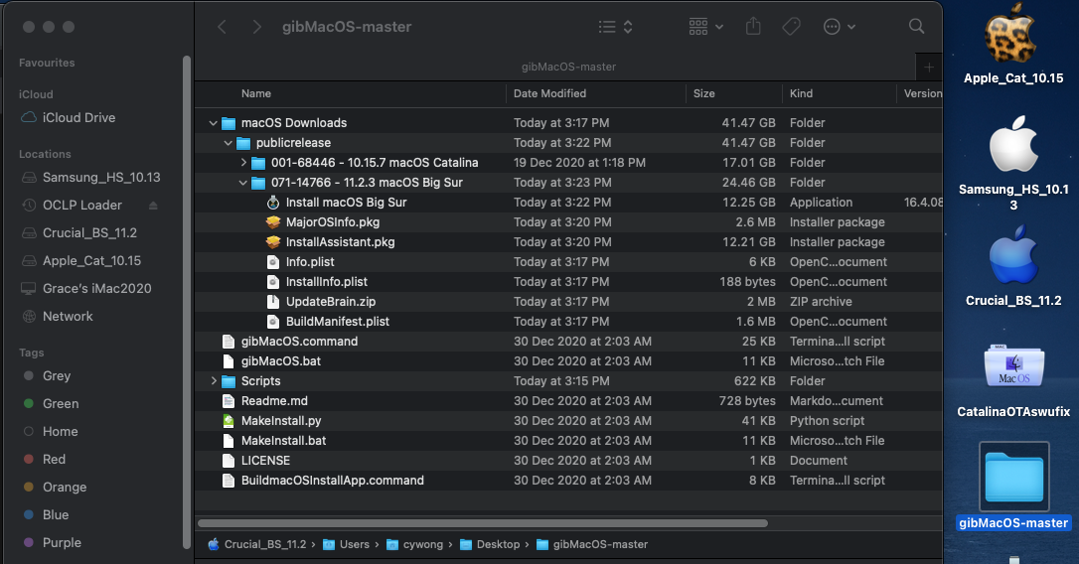Click the Edit Tags toolbar icon

792,27
